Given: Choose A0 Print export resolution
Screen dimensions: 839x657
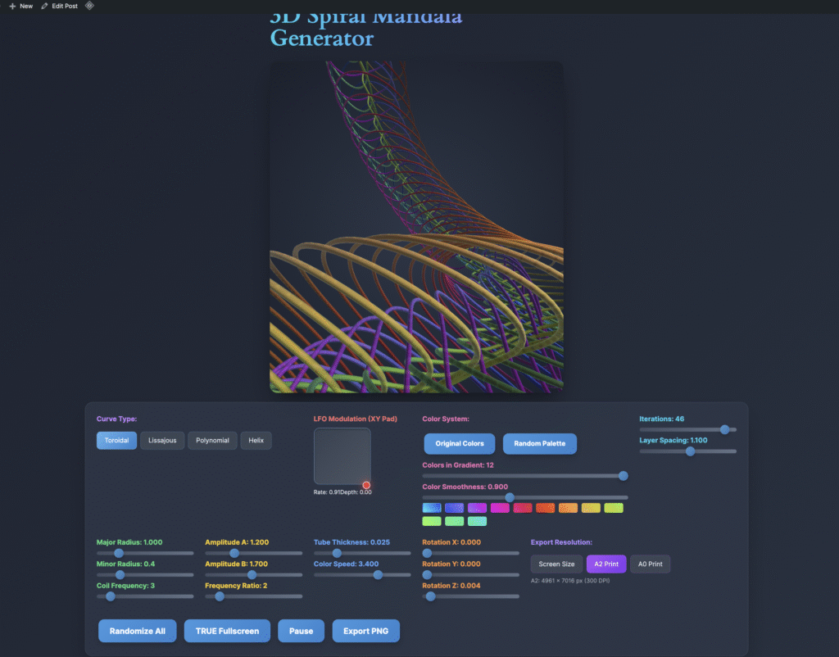Looking at the screenshot, I should (x=650, y=564).
